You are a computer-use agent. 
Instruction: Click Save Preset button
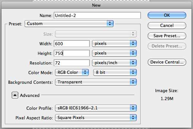tap(167, 36)
